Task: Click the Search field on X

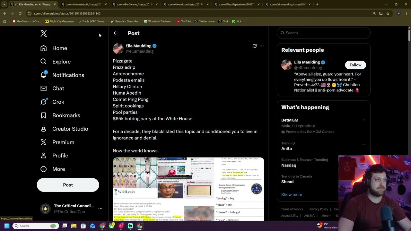Action: coord(323,33)
